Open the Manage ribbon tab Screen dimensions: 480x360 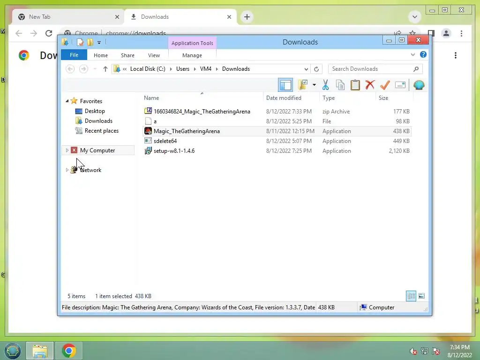point(192,55)
